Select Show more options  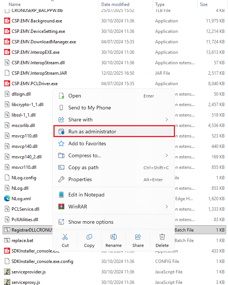coord(91,222)
